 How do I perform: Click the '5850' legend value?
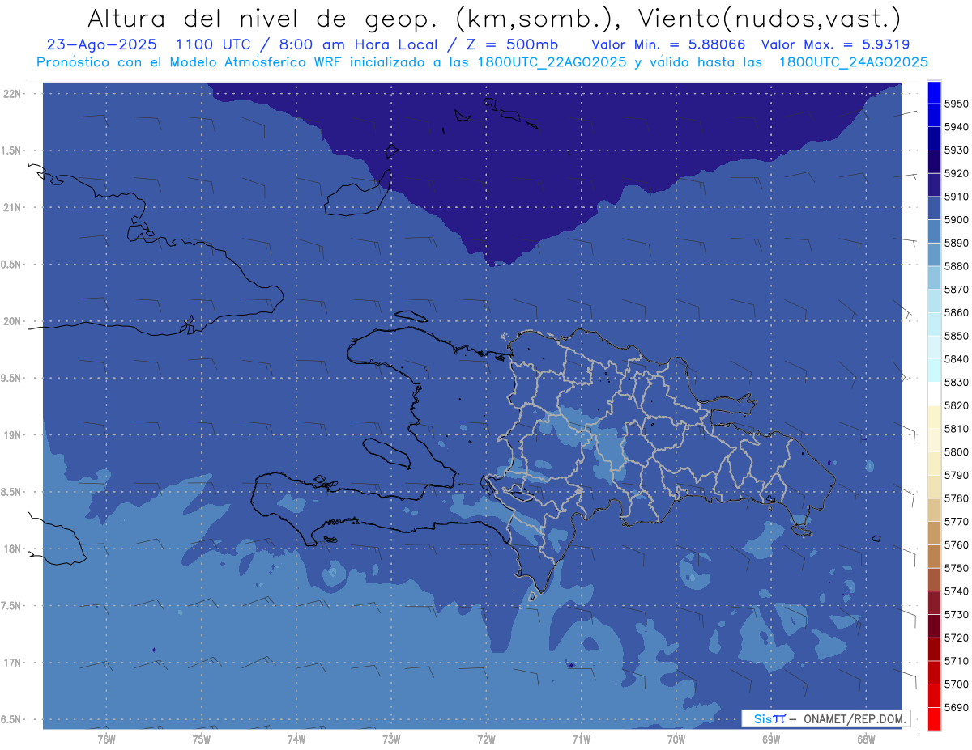[x=957, y=336]
